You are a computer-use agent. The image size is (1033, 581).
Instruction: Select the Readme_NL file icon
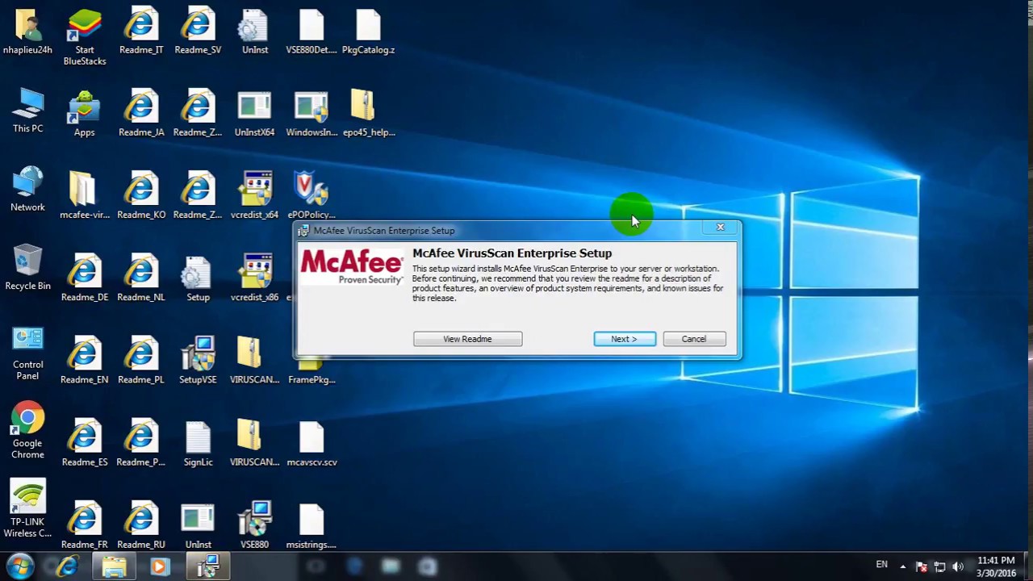(x=141, y=273)
